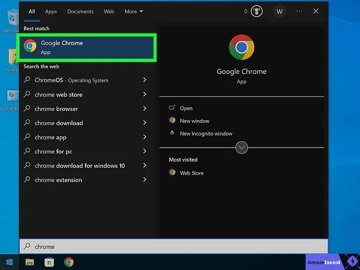This screenshot has width=360, height=270.
Task: Open Web Store under Most visited
Action: tap(192, 173)
